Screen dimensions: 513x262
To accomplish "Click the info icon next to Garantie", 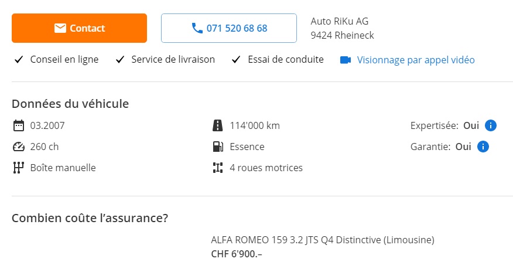I will pyautogui.click(x=483, y=147).
